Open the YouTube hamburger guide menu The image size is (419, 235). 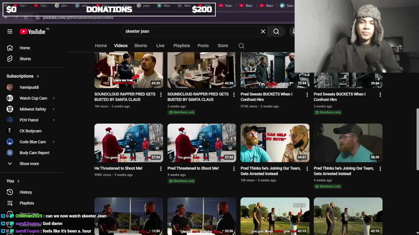[x=10, y=31]
